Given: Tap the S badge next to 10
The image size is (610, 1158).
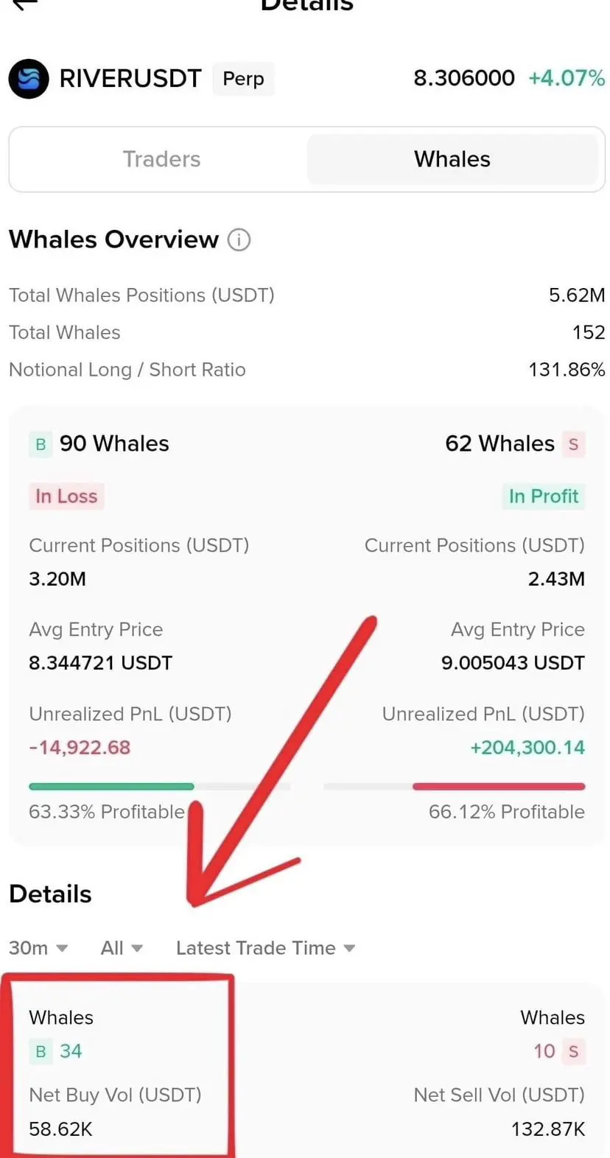Looking at the screenshot, I should [573, 1051].
